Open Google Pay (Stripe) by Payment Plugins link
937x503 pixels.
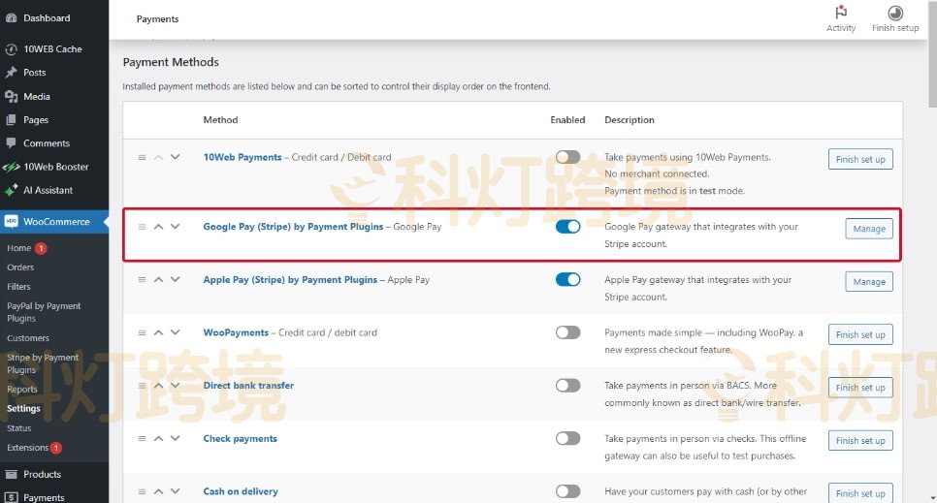coord(293,227)
